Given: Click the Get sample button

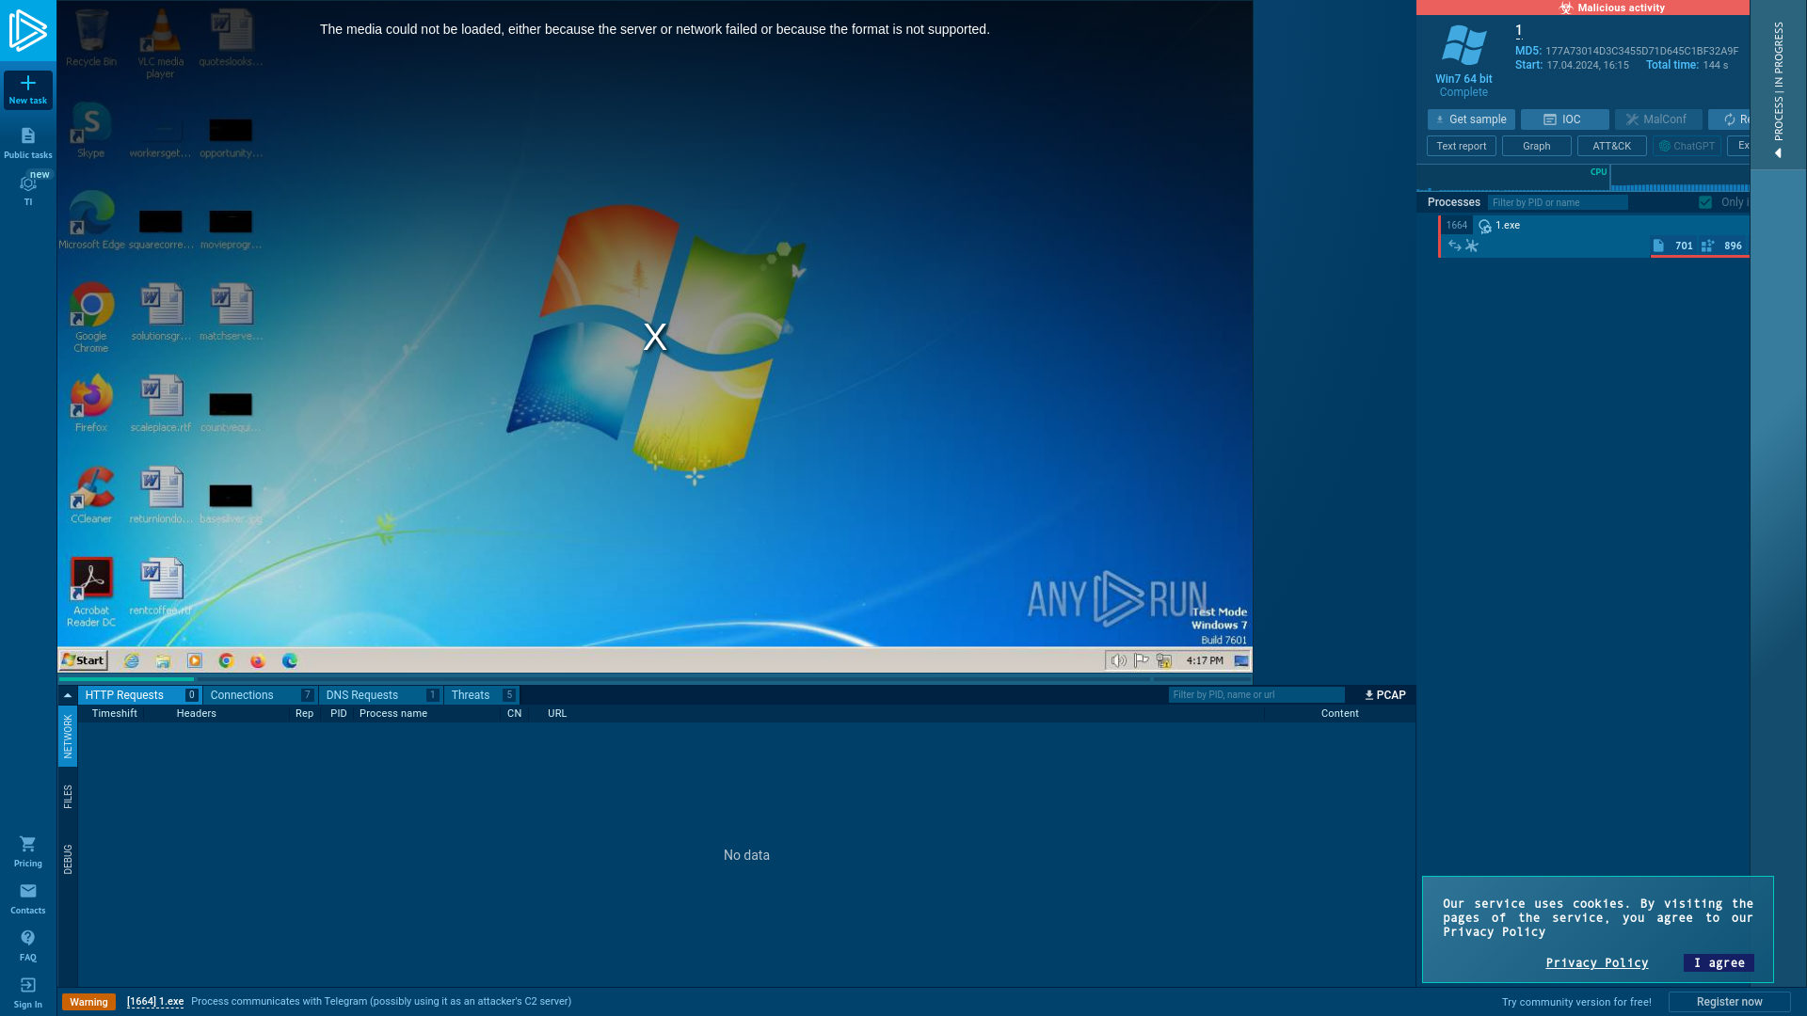Looking at the screenshot, I should 1471,119.
